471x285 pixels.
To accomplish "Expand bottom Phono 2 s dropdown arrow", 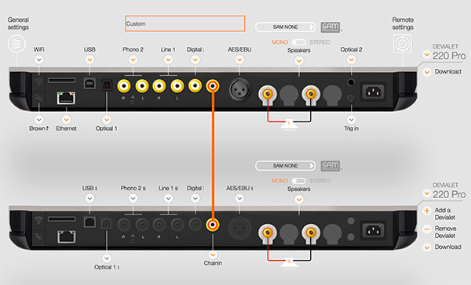I will 133,198.
